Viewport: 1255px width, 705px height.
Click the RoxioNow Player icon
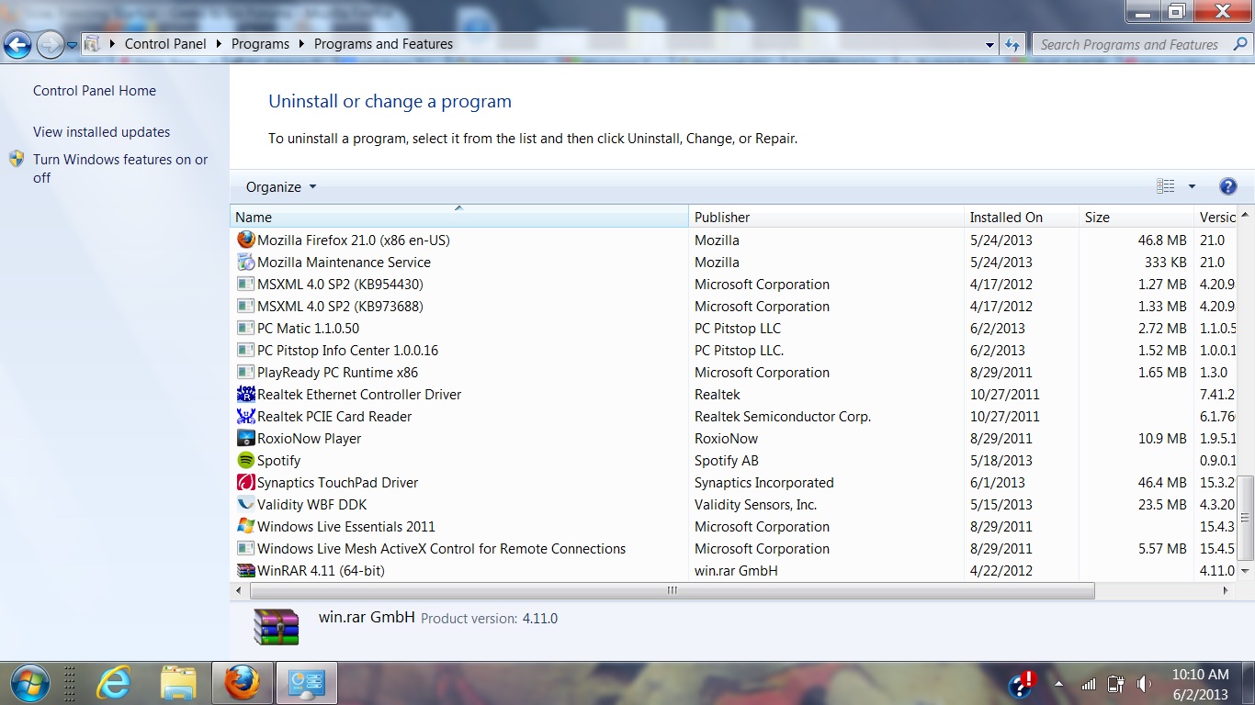click(x=245, y=438)
